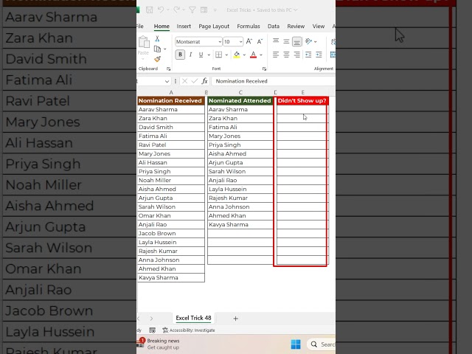Toggle Underline formatting

click(x=201, y=55)
